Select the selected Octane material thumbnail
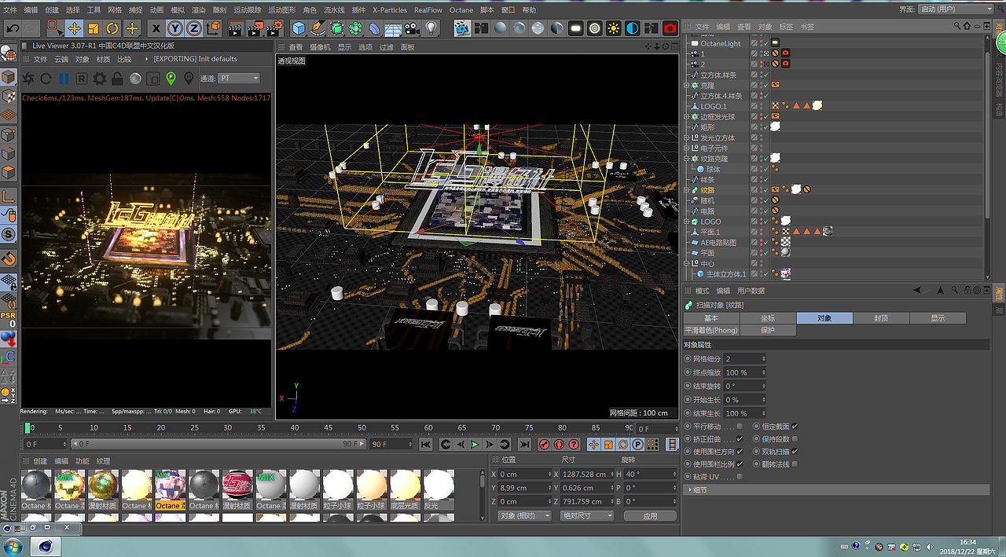Screen dimensions: 1006x557 pyautogui.click(x=169, y=489)
